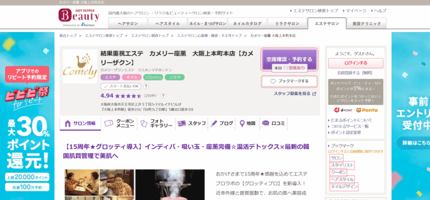The image size is (430, 200).
Task: Open たまるポイントについて link
Action: [352, 120]
